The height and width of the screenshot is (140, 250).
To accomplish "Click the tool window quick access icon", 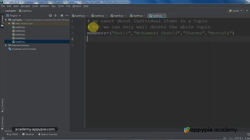I will 3,138.
